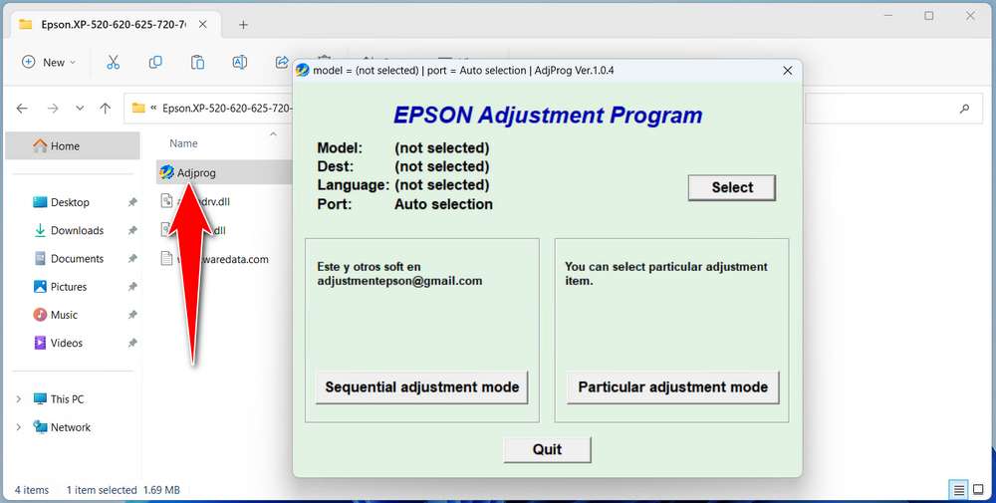Unpin Videos using its pin icon
The image size is (996, 503).
[132, 343]
